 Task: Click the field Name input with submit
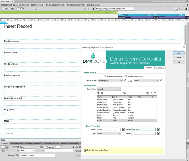coord(109,130)
